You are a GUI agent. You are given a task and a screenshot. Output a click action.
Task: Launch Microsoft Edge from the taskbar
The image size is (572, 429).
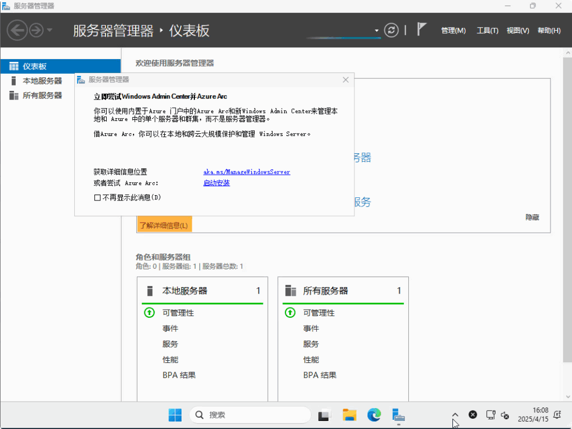tap(374, 415)
